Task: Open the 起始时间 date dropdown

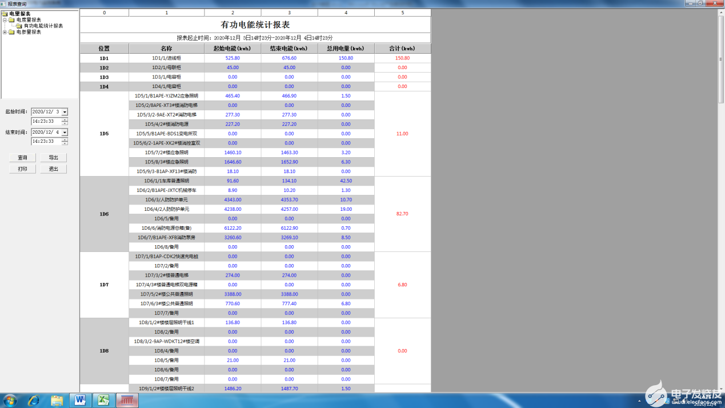Action: [x=65, y=112]
